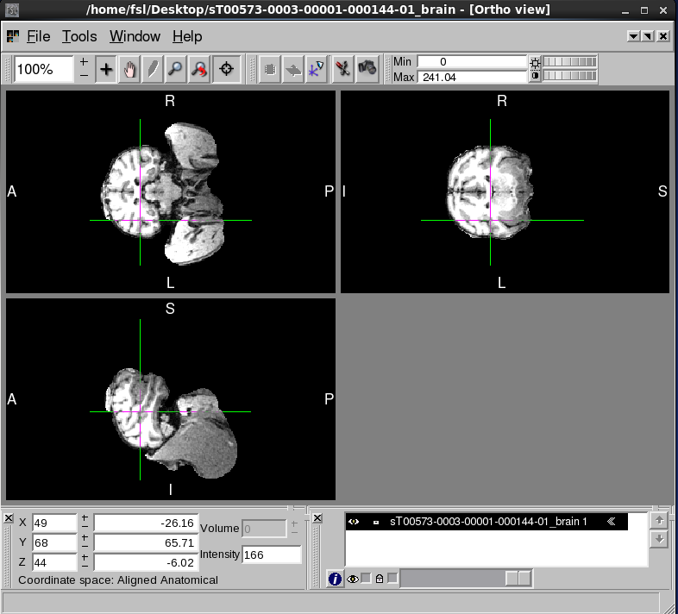Take a snapshot with camera icon
The width and height of the screenshot is (678, 614).
pos(367,69)
